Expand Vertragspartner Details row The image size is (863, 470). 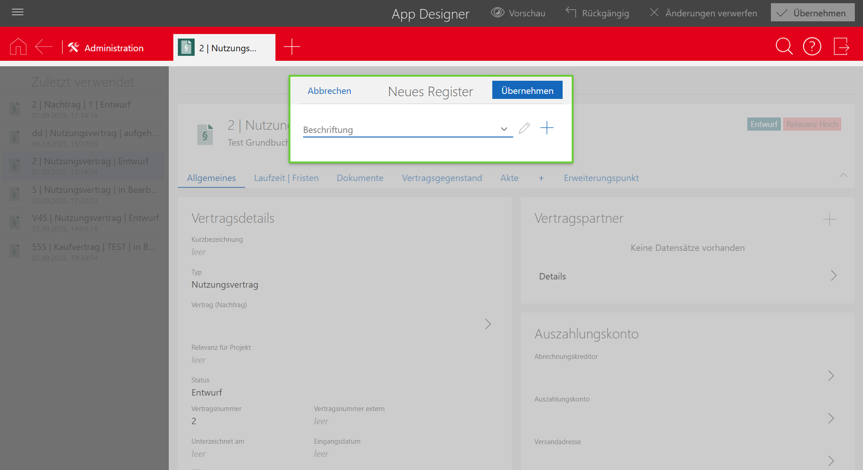point(834,276)
